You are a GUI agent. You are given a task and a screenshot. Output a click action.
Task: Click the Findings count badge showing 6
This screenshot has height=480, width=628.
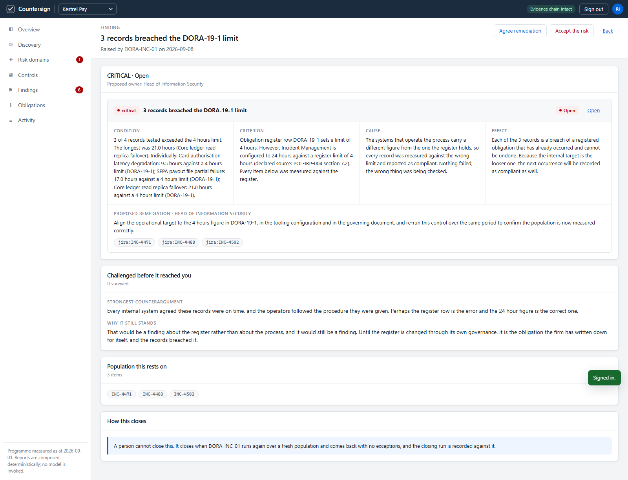79,90
